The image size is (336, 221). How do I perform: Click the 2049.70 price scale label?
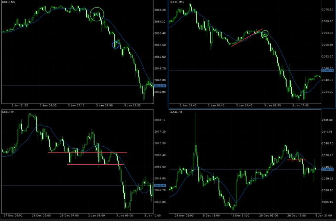(160, 68)
